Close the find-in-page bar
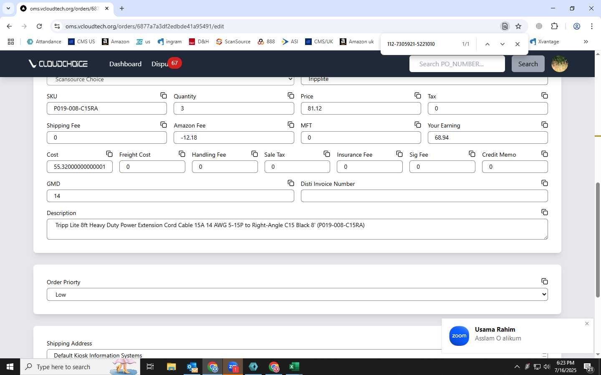This screenshot has width=601, height=375. pyautogui.click(x=518, y=44)
